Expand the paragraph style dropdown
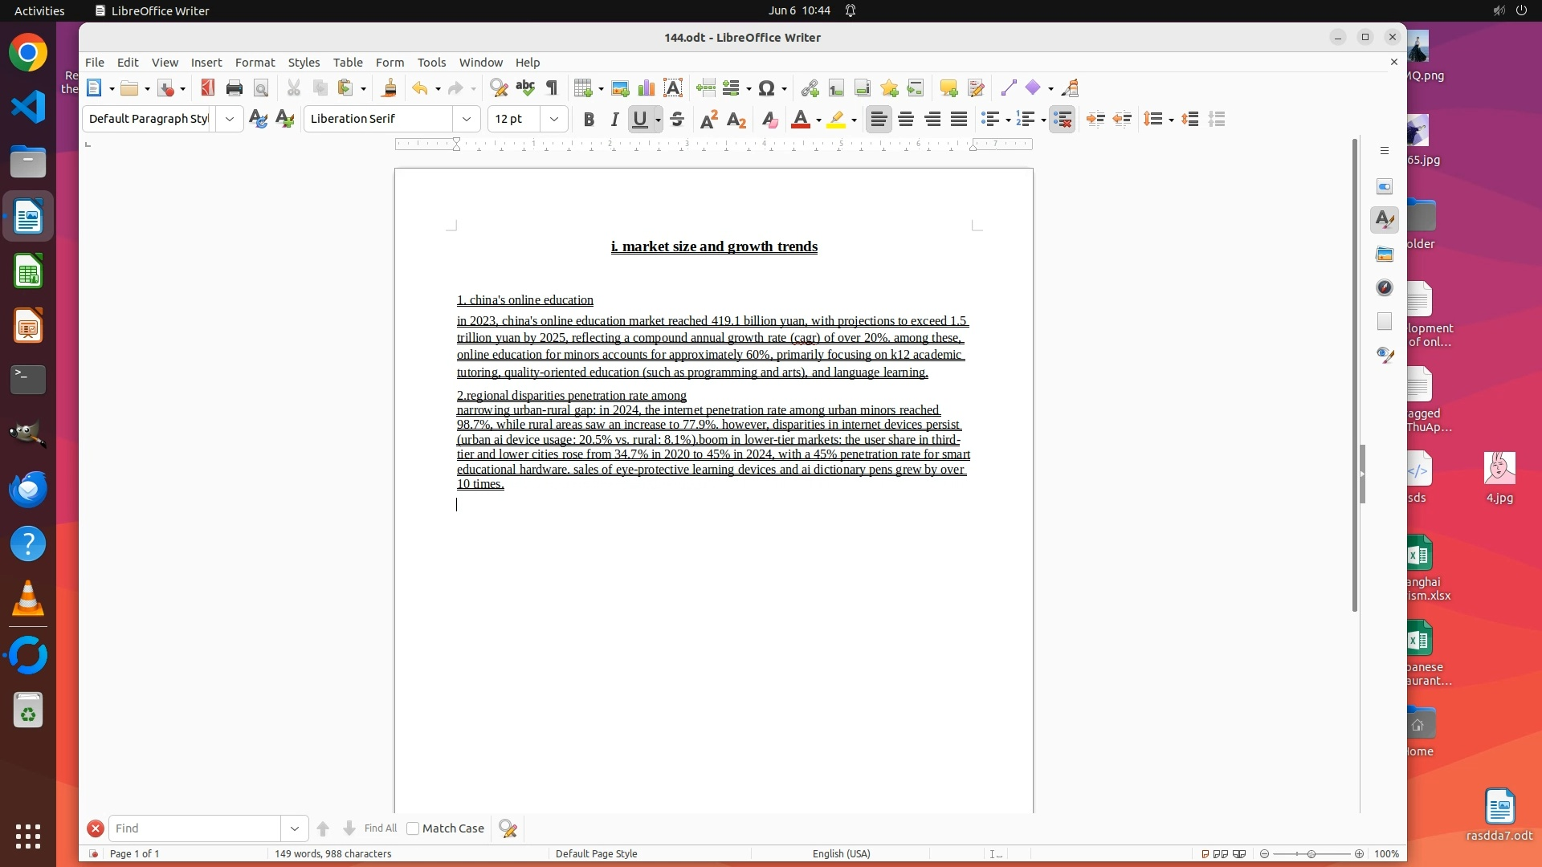Image resolution: width=1542 pixels, height=867 pixels. (x=230, y=119)
